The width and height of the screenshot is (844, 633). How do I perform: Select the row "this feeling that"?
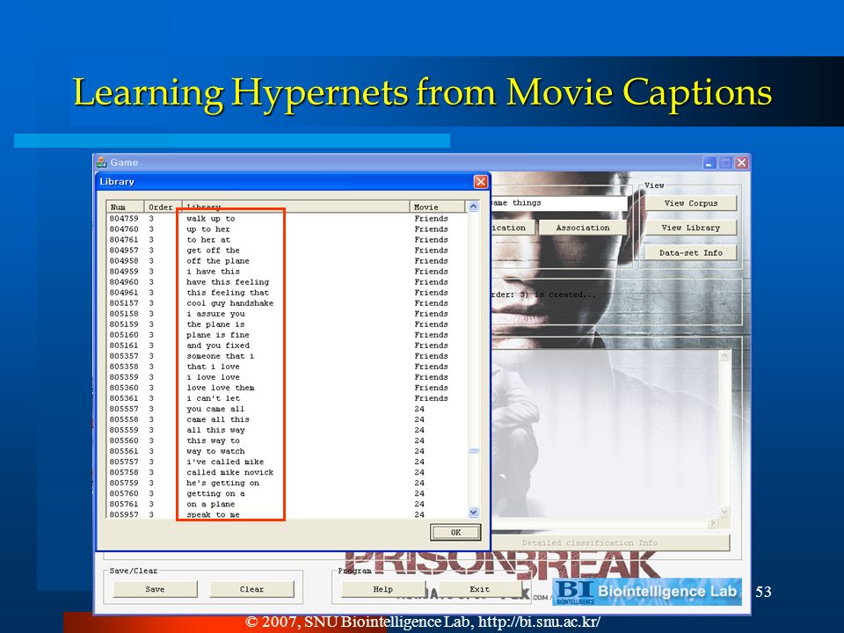[x=287, y=293]
